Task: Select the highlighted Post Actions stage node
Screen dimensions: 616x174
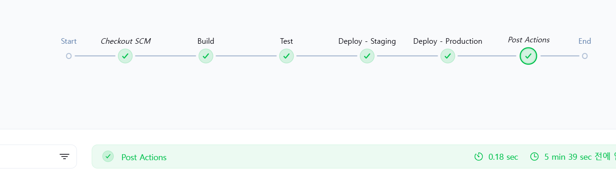Action: click(528, 56)
